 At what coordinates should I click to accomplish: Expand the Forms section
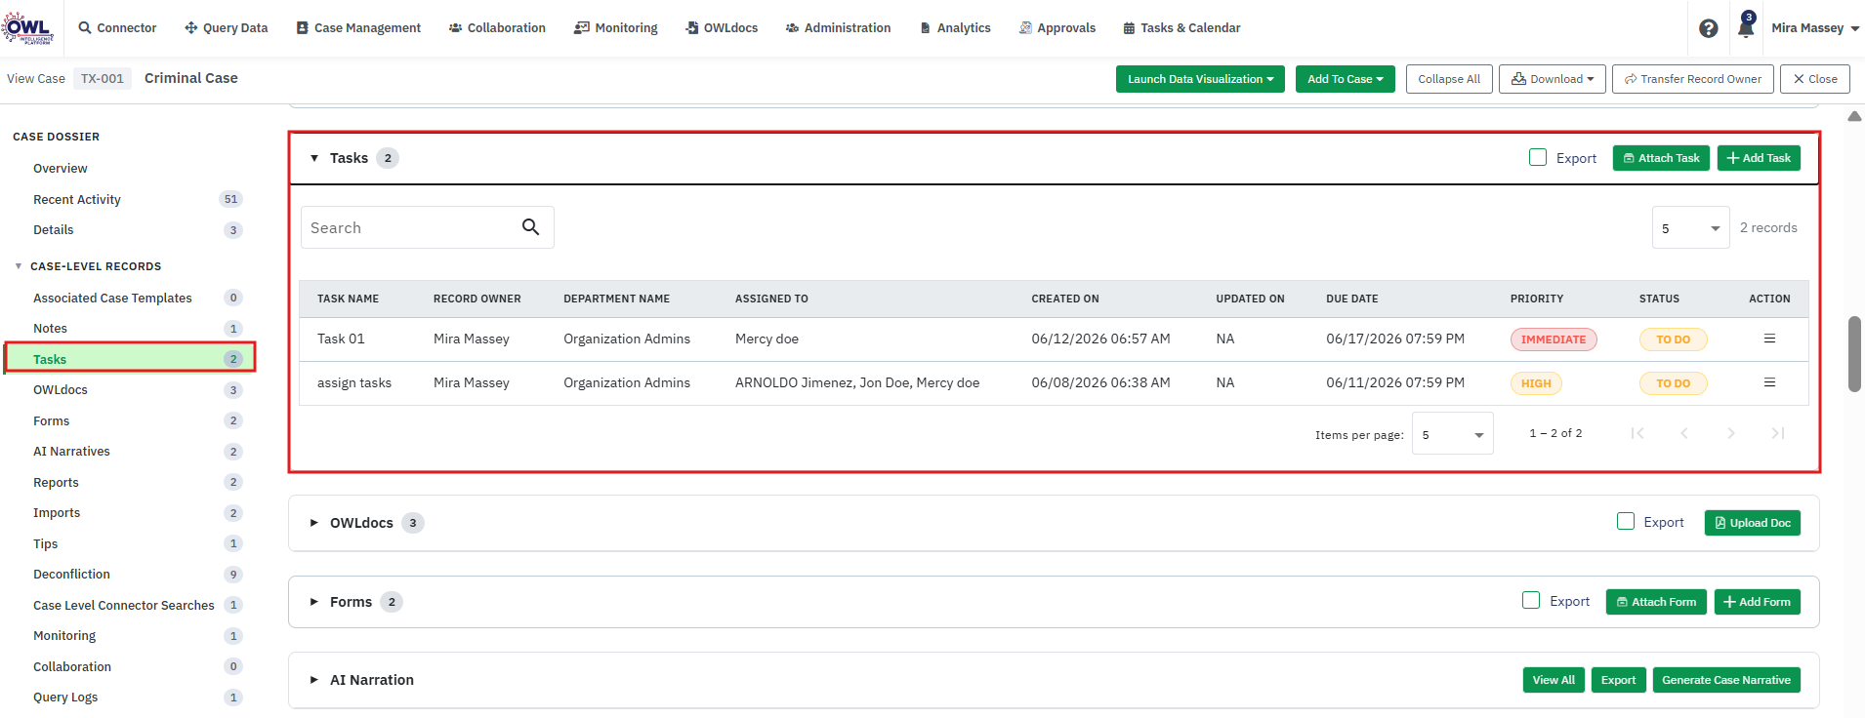pyautogui.click(x=314, y=602)
